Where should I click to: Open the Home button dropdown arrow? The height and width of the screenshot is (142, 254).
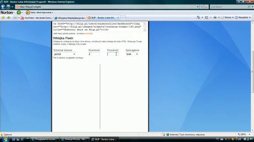[202, 17]
